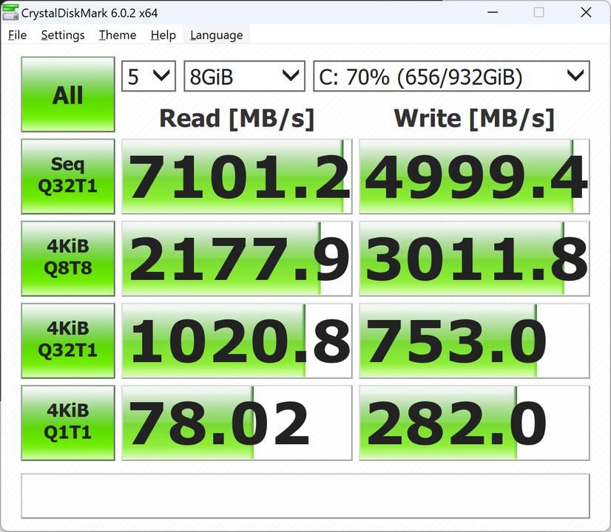Click the empty comment field at bottom
The image size is (611, 532).
click(x=305, y=496)
